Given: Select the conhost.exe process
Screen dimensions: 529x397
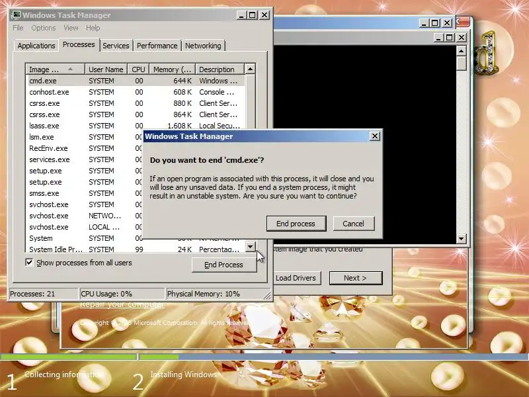Looking at the screenshot, I should pos(135,92).
